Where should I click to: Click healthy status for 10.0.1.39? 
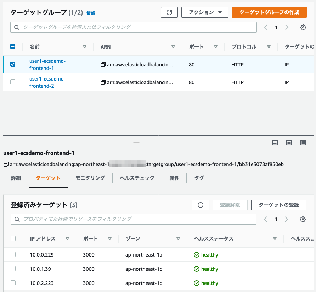coord(206,269)
